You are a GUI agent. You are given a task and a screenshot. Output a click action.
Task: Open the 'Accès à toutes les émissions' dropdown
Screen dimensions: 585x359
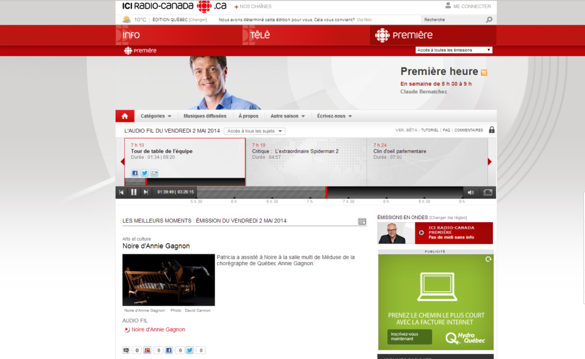[x=454, y=50]
